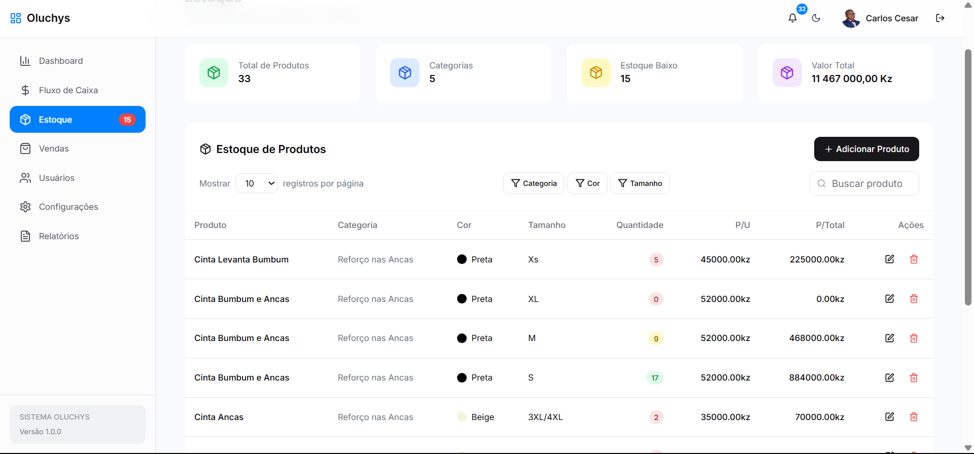The height and width of the screenshot is (454, 974).
Task: Click the Oluchys logo icon
Action: tap(16, 18)
